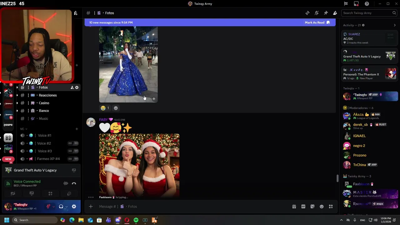Viewport: 400px width, 225px height.
Task: Expand the Activity panel chevron
Action: (395, 25)
